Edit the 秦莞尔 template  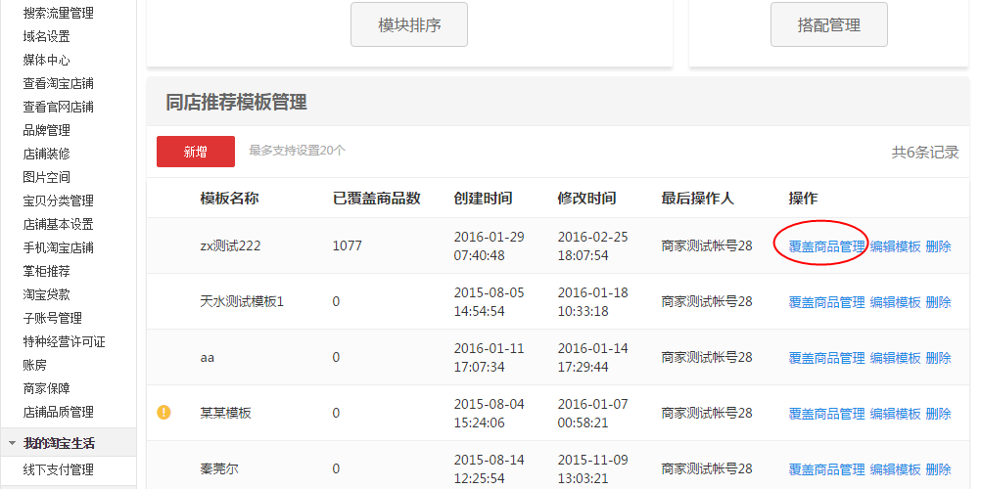(895, 469)
